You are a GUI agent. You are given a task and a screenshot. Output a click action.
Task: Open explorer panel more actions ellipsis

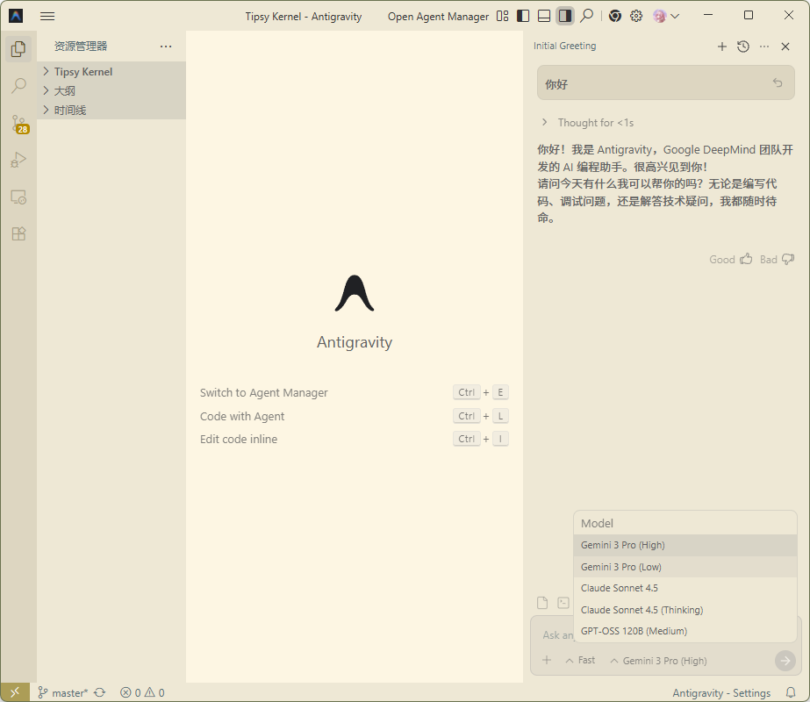[x=166, y=47]
